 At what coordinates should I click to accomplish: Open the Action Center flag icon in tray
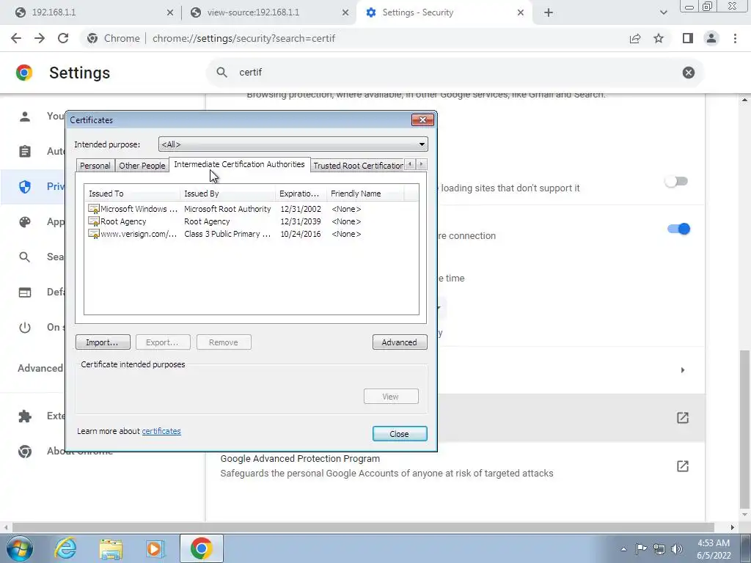click(641, 548)
